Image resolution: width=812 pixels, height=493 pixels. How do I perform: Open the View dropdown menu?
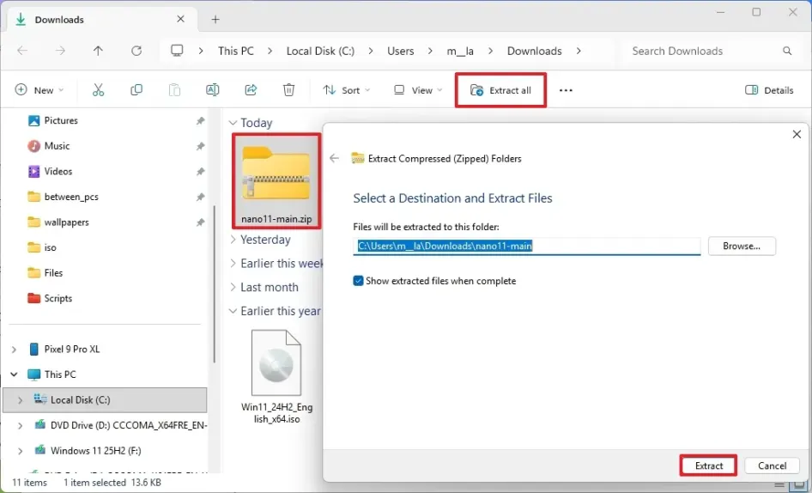coord(418,90)
